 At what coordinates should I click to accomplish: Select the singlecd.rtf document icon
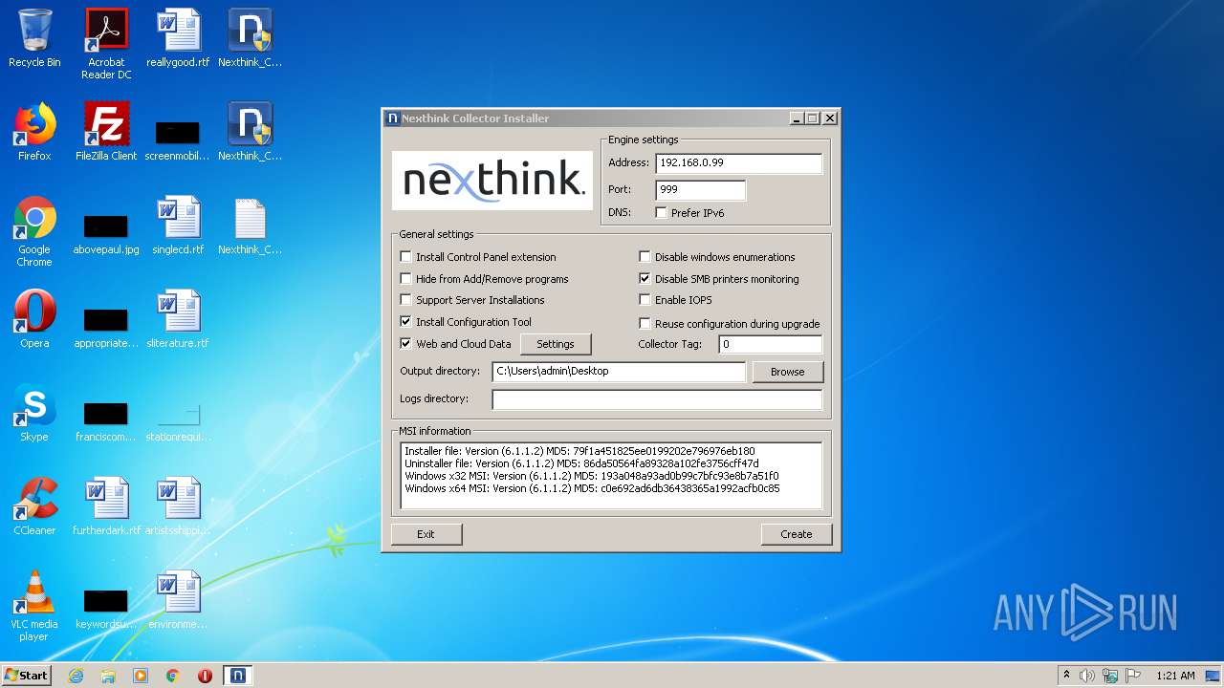tap(178, 226)
